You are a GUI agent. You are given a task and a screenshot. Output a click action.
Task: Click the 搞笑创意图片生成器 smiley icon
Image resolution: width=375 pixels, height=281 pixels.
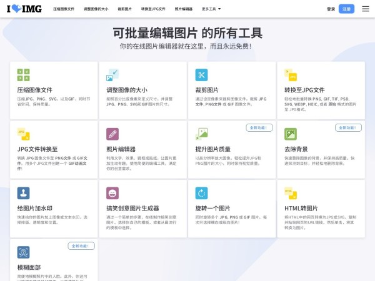tap(112, 193)
